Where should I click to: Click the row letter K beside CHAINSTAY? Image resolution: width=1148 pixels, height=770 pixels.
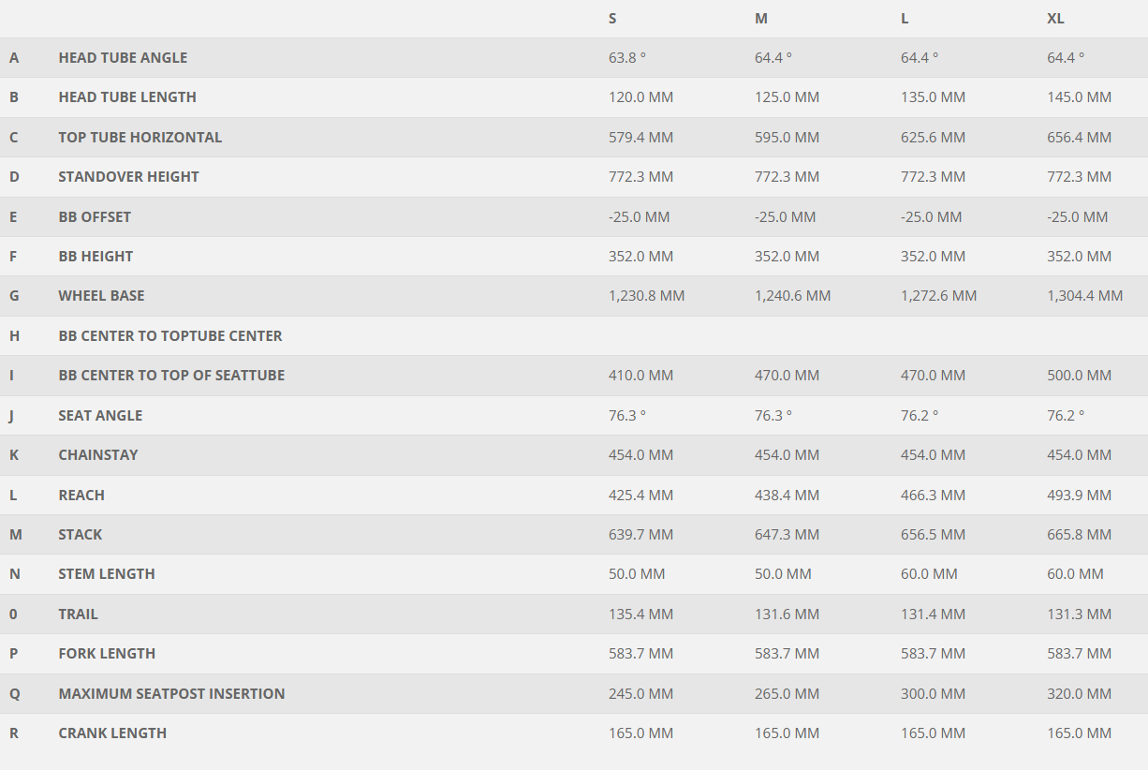14,455
